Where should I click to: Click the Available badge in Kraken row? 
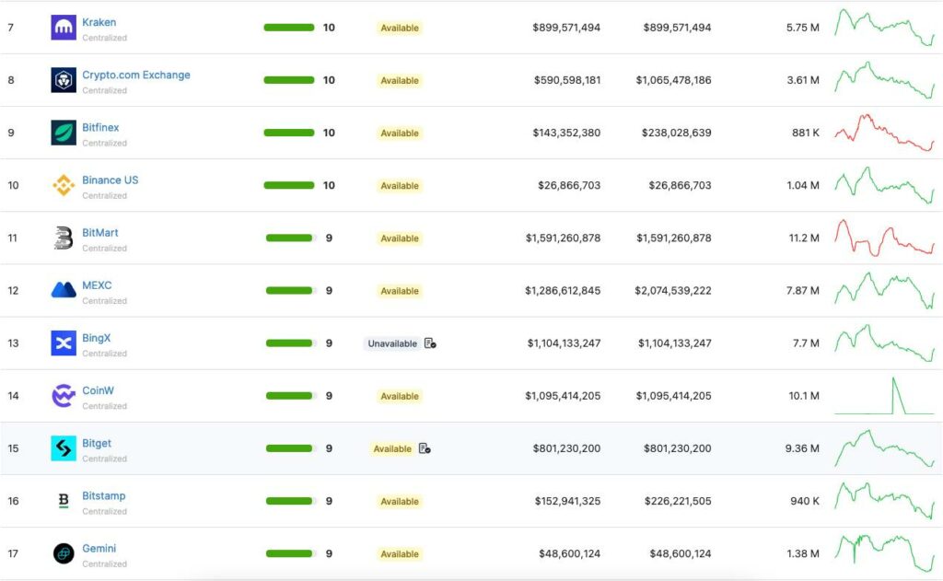[x=400, y=28]
